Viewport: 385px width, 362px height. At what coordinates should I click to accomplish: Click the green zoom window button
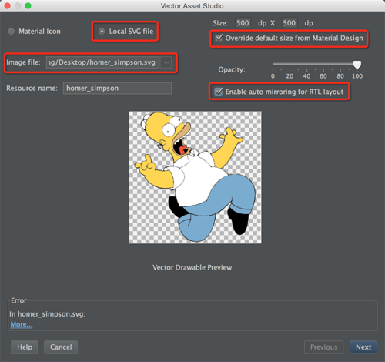pos(28,5)
